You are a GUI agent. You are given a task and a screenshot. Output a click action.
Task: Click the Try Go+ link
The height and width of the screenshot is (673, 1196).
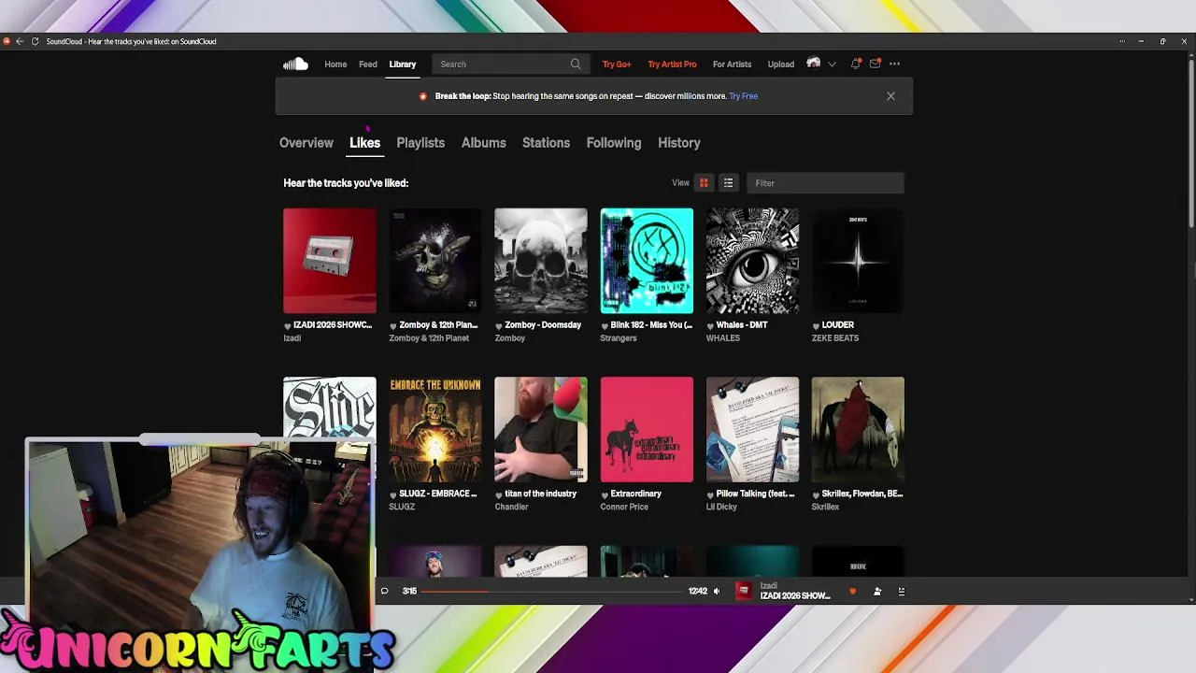click(x=617, y=64)
